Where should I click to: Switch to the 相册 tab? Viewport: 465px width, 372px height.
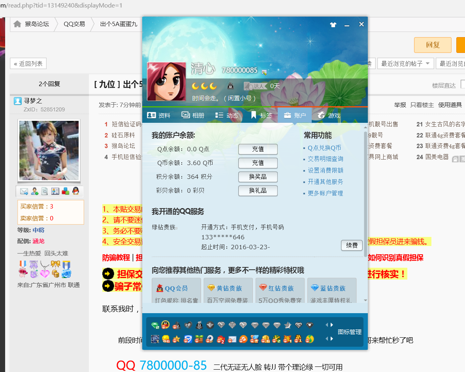[x=193, y=115]
